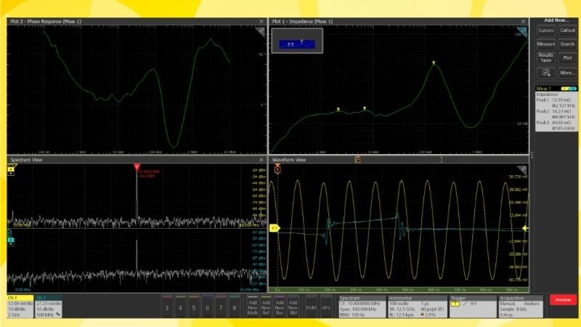Image resolution: width=581 pixels, height=327 pixels.
Task: Click Add New Ref
Action: 266,306
